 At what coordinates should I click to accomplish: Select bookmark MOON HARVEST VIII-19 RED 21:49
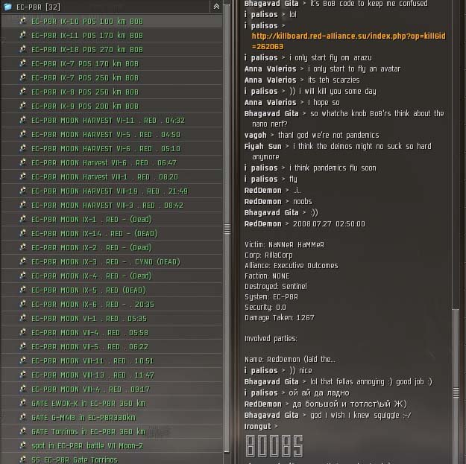click(112, 191)
